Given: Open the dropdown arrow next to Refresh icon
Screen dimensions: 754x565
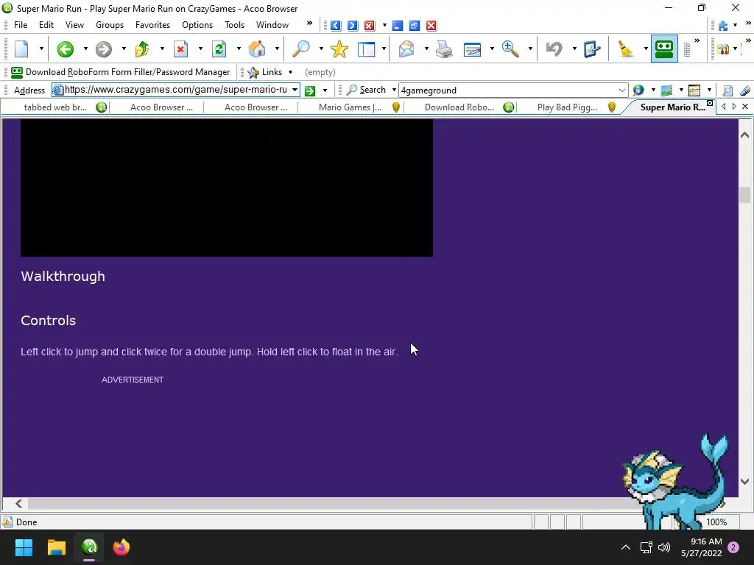Looking at the screenshot, I should (239, 49).
